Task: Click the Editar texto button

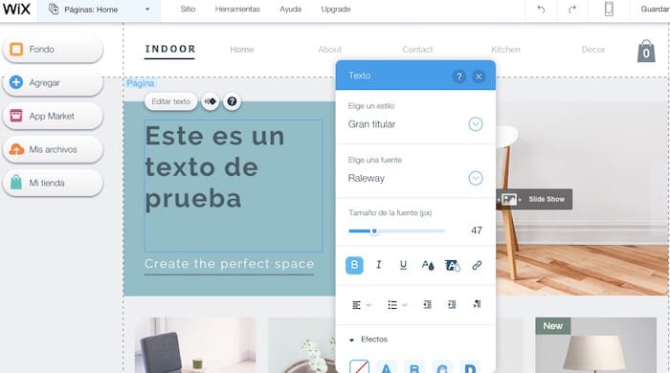Action: click(171, 101)
